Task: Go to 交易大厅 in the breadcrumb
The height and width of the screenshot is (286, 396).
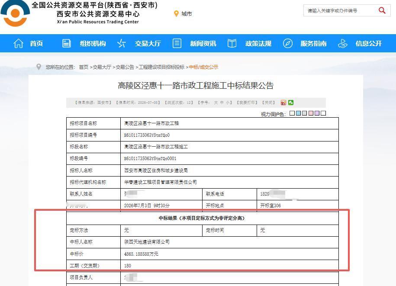Action: coord(102,67)
